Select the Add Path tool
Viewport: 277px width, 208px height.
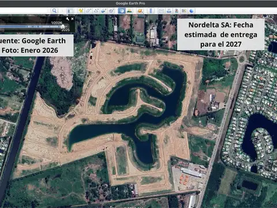click(96, 11)
